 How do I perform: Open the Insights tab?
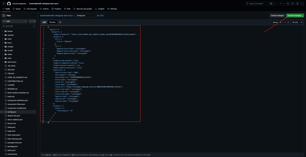pyautogui.click(x=100, y=9)
